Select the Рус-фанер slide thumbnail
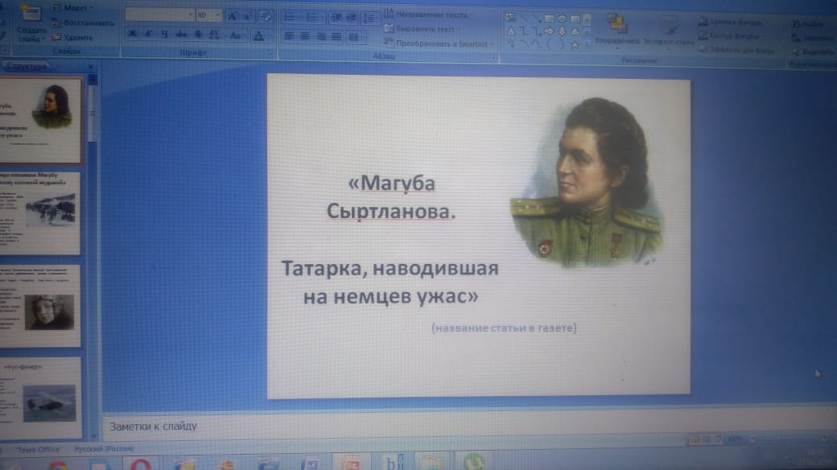 tap(40, 398)
